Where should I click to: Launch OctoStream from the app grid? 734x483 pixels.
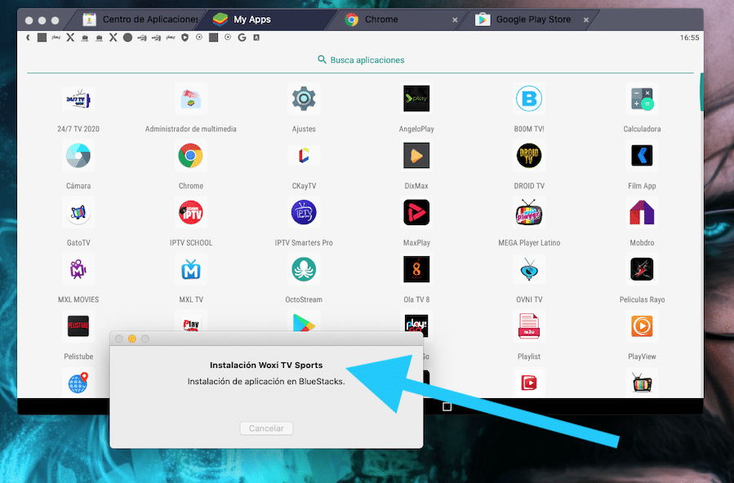303,269
